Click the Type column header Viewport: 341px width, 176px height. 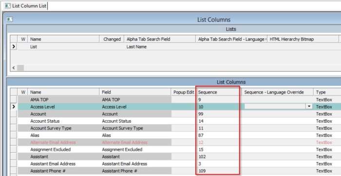point(327,92)
